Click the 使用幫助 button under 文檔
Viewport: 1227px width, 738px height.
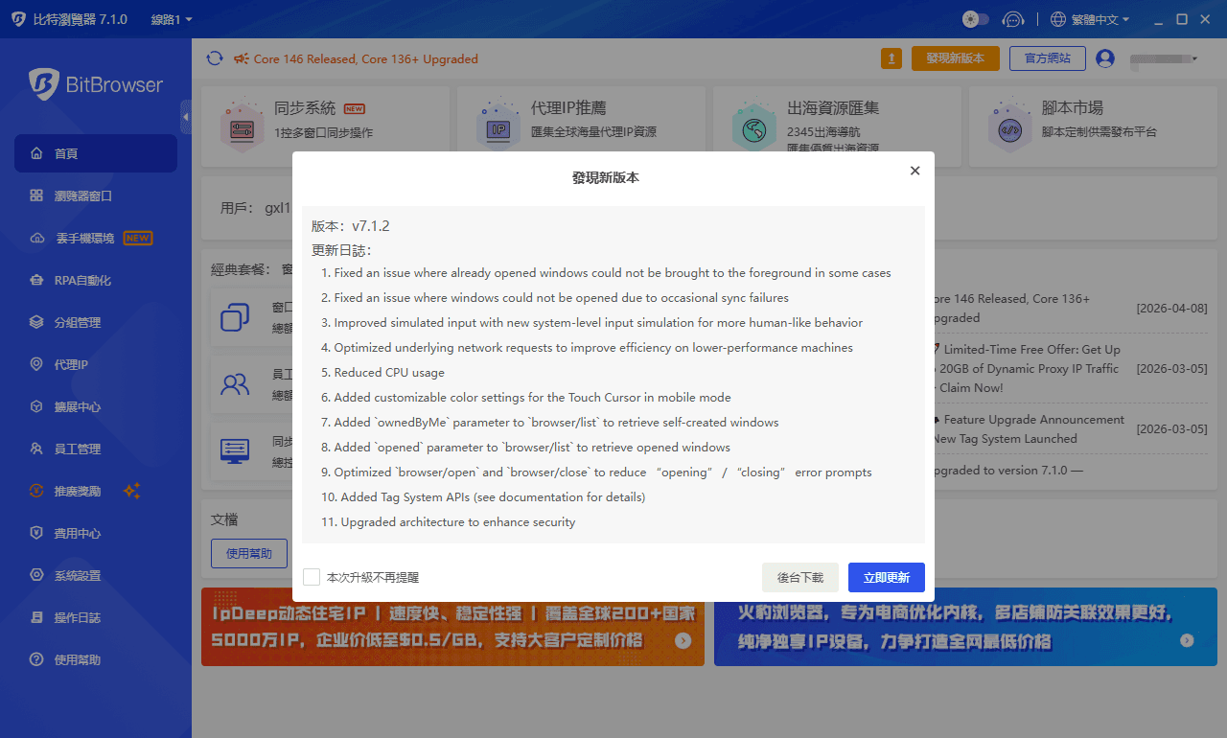249,553
